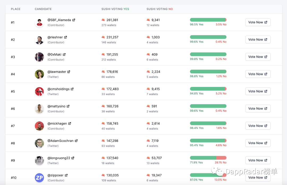Screen dimensions: 287x185
Task: Click the 94.8% Yes progress bar
Action: click(x=208, y=89)
